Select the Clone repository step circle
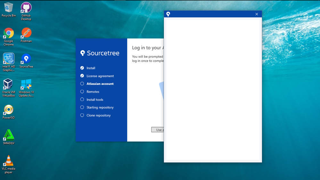 (x=82, y=115)
